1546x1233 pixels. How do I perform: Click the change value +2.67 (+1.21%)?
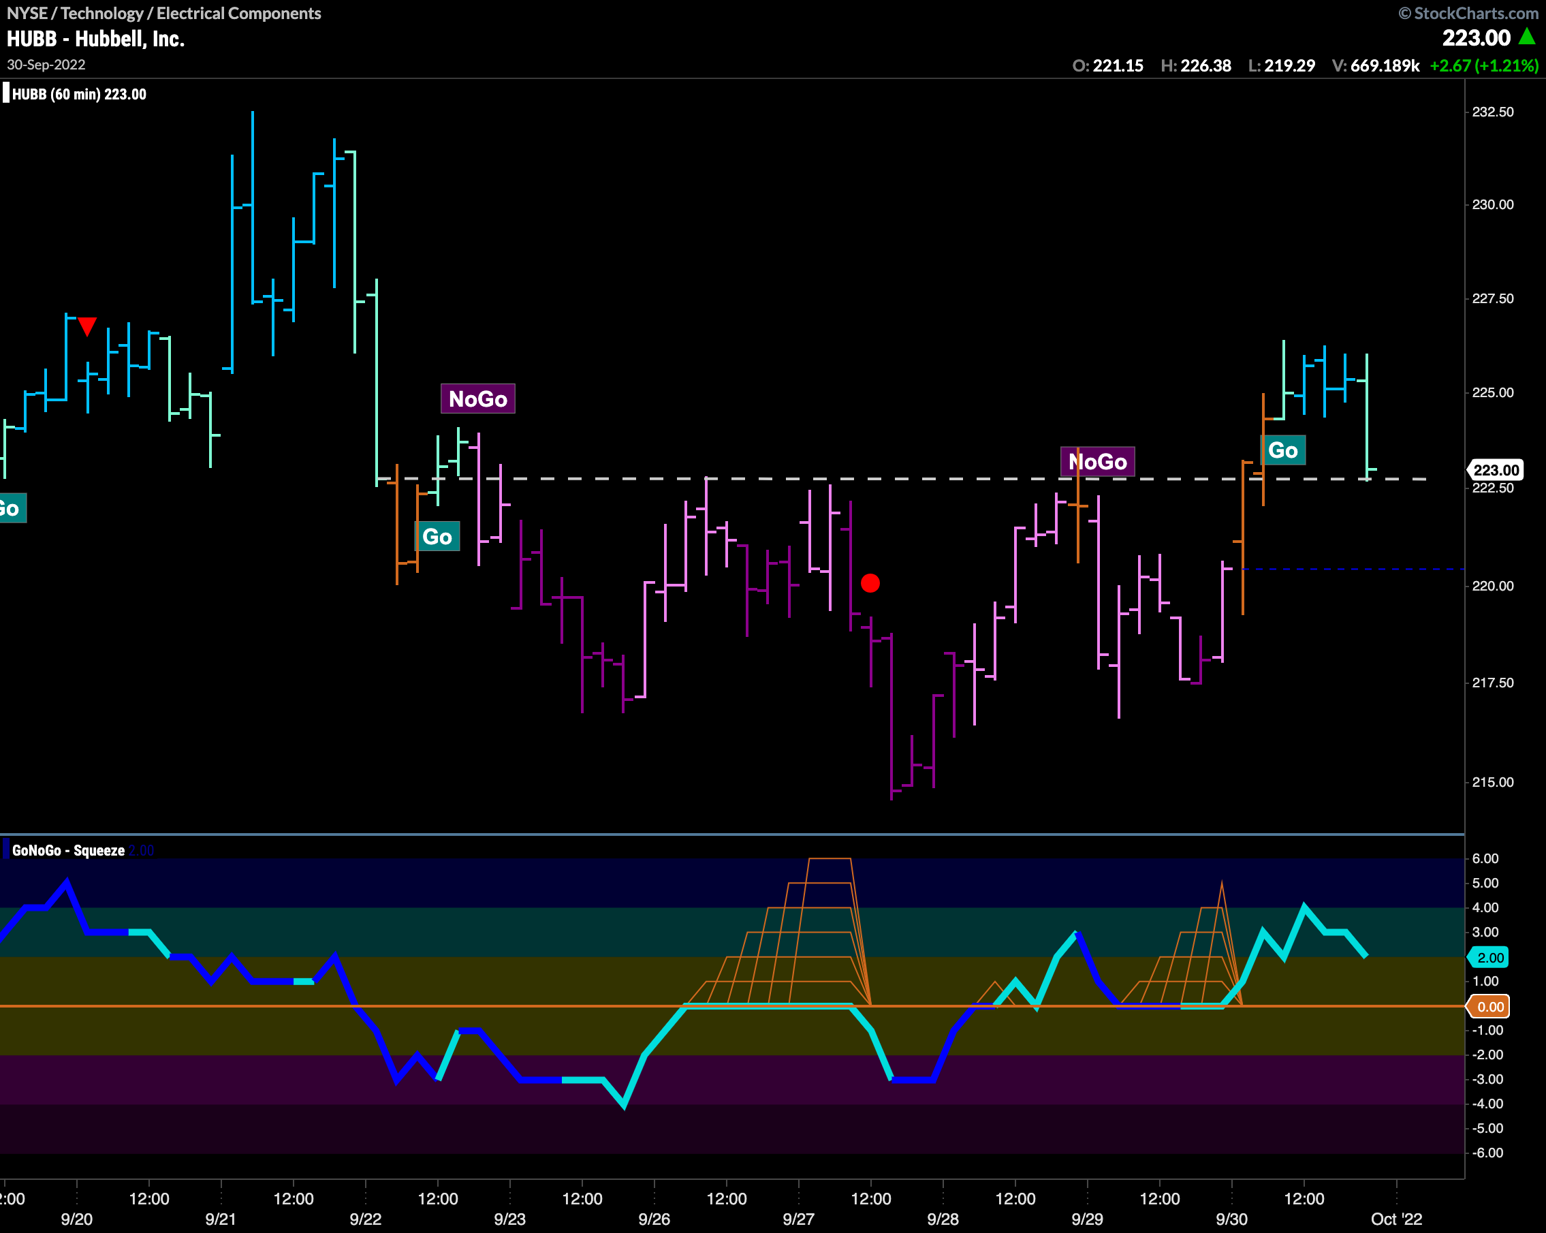(x=1484, y=65)
